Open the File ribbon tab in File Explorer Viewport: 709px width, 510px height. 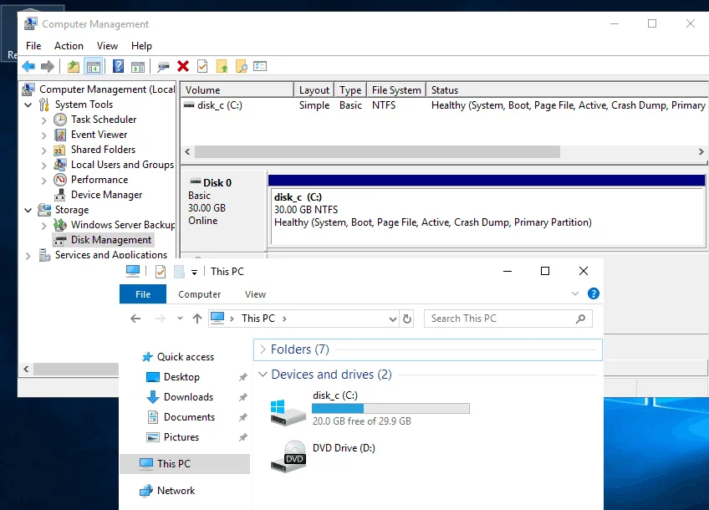(142, 294)
